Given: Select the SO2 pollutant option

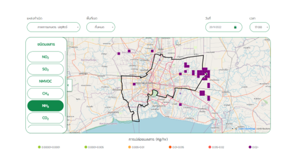Looking at the screenshot, I should pyautogui.click(x=45, y=69).
